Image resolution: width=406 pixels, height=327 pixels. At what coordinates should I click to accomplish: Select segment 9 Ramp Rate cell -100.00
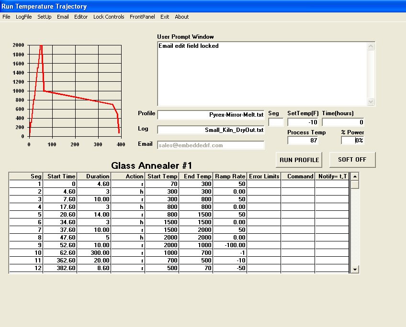coord(230,245)
